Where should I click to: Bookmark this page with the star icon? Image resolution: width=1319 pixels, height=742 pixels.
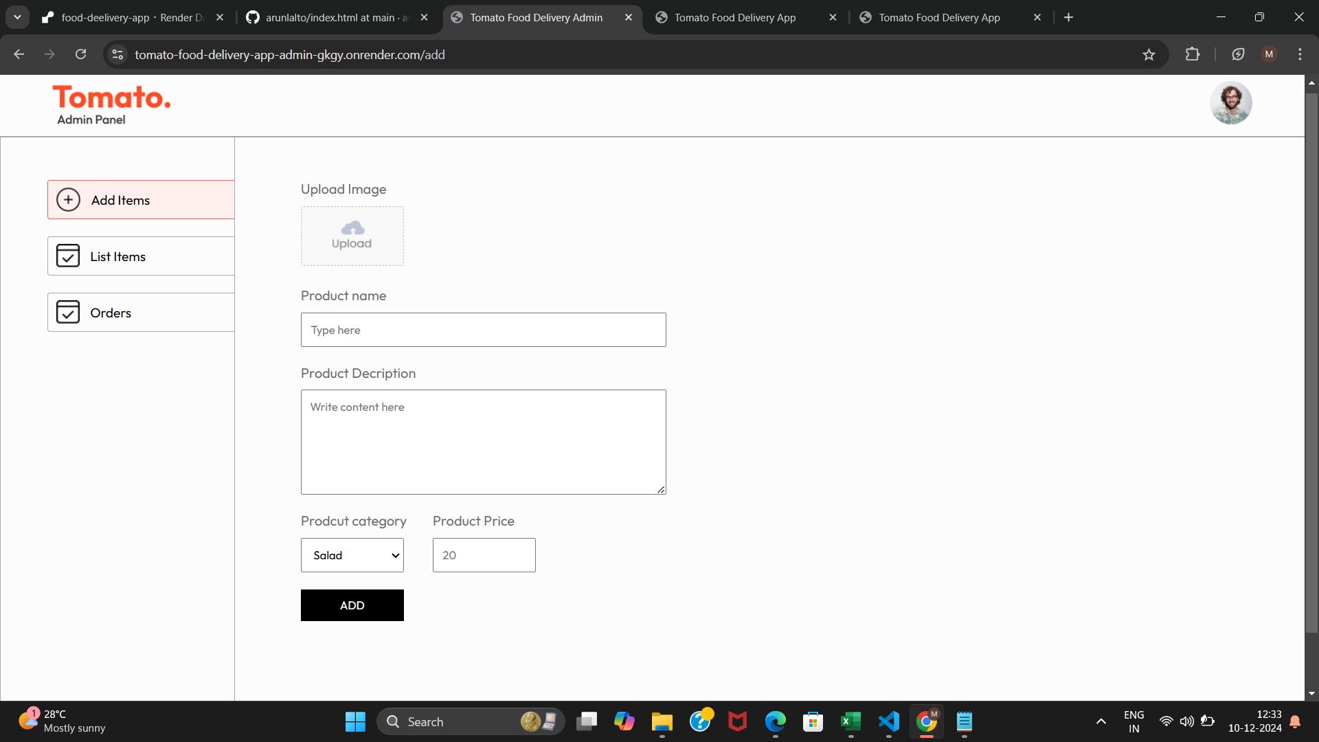1149,54
